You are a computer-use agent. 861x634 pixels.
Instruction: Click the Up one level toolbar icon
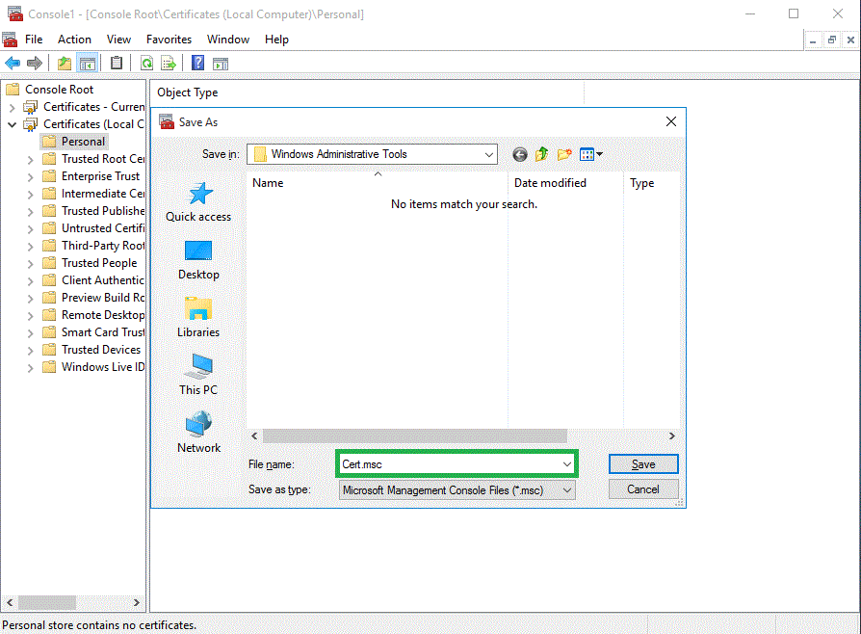(x=64, y=64)
